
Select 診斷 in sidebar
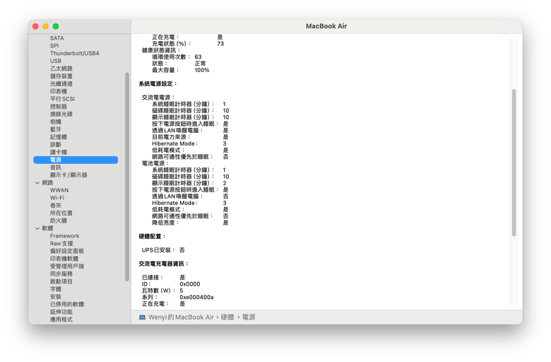coord(56,145)
